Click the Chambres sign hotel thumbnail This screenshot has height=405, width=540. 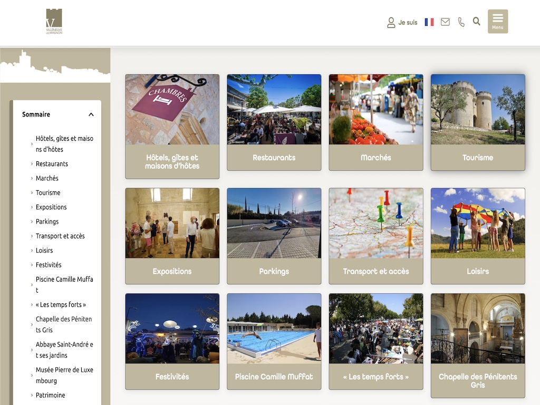click(172, 109)
